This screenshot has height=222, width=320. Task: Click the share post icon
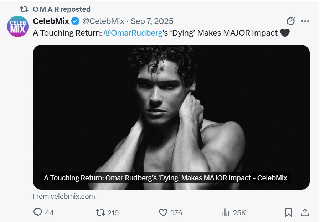coord(305,213)
